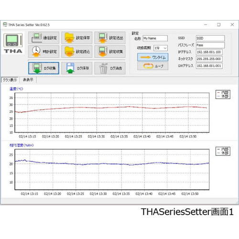This screenshot has width=239, height=239.
Task: Click 設定読込 load settings icon
Action: point(77,52)
